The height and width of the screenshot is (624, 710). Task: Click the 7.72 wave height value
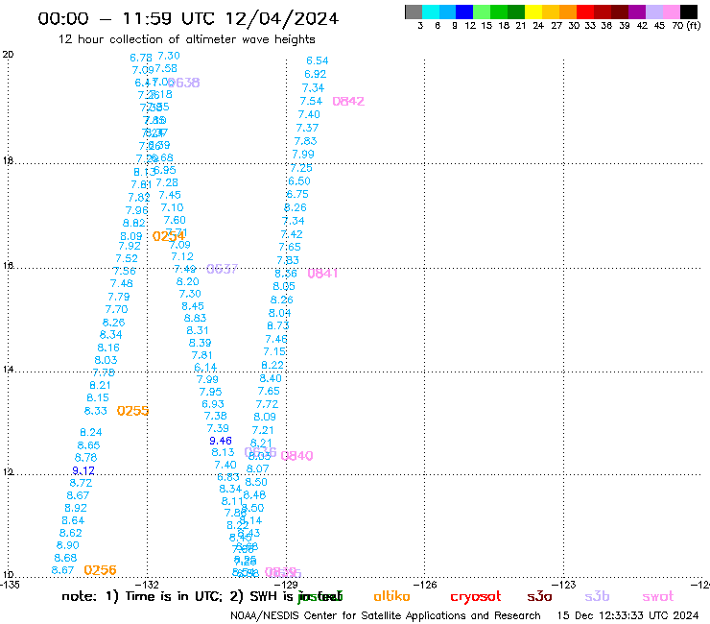click(267, 404)
